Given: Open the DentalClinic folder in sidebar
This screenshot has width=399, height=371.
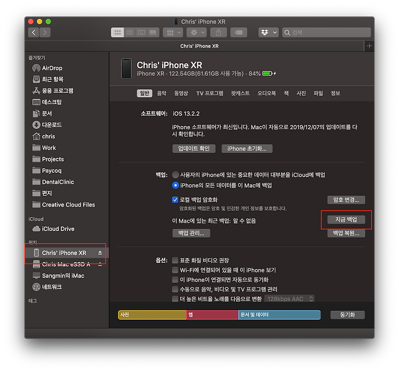Looking at the screenshot, I should [x=53, y=182].
